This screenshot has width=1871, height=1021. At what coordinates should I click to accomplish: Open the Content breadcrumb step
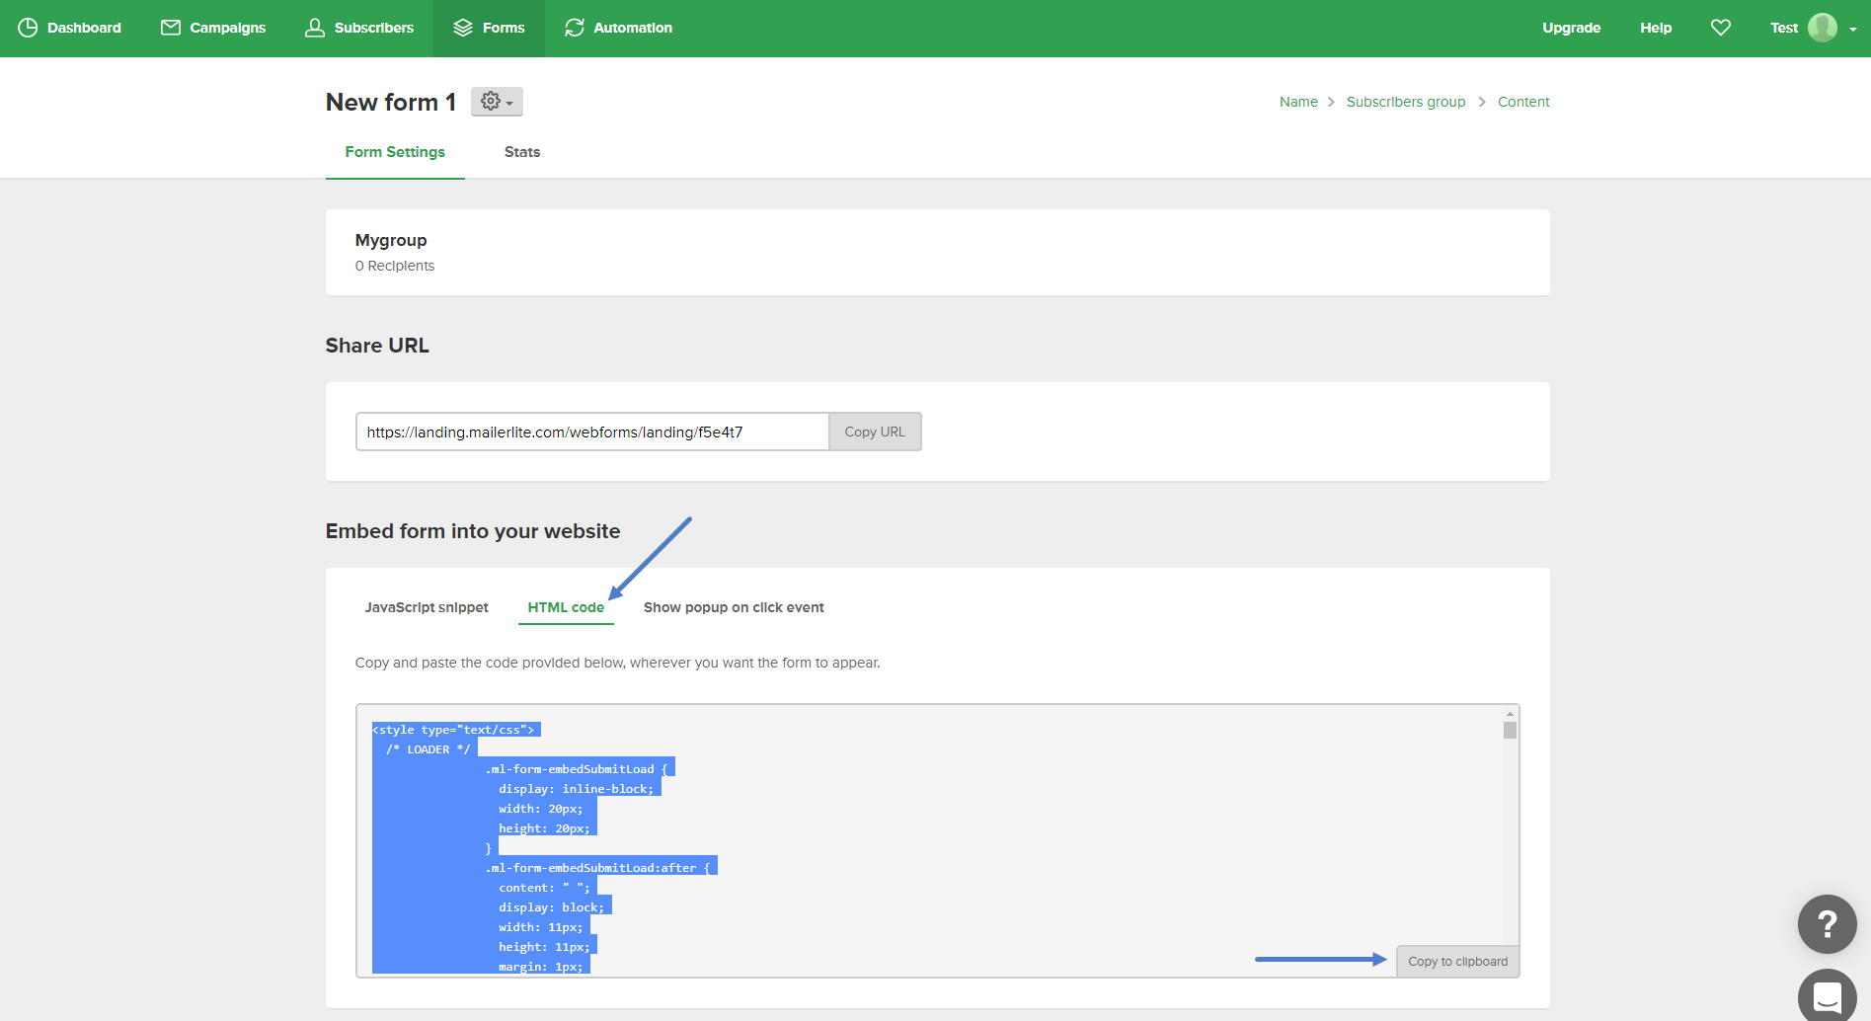click(x=1523, y=102)
